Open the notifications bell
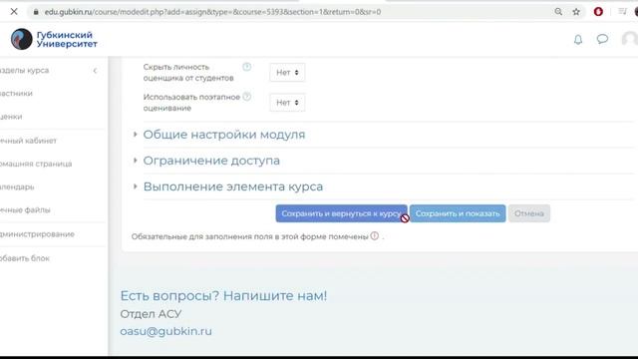This screenshot has height=359, width=638. pyautogui.click(x=578, y=39)
